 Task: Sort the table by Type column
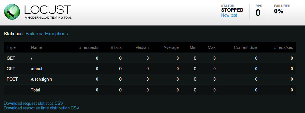[11, 47]
